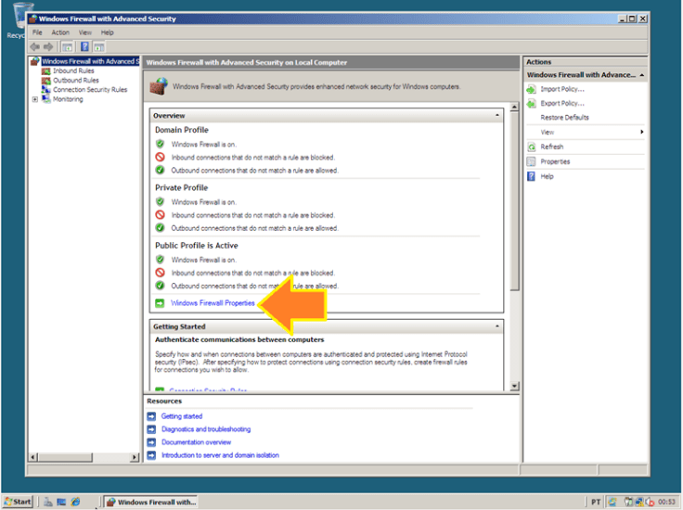Click the Start button on taskbar
The width and height of the screenshot is (683, 510).
pos(18,502)
